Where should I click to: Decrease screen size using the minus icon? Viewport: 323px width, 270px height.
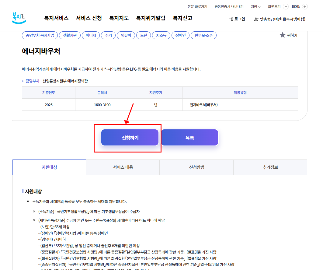285,6
